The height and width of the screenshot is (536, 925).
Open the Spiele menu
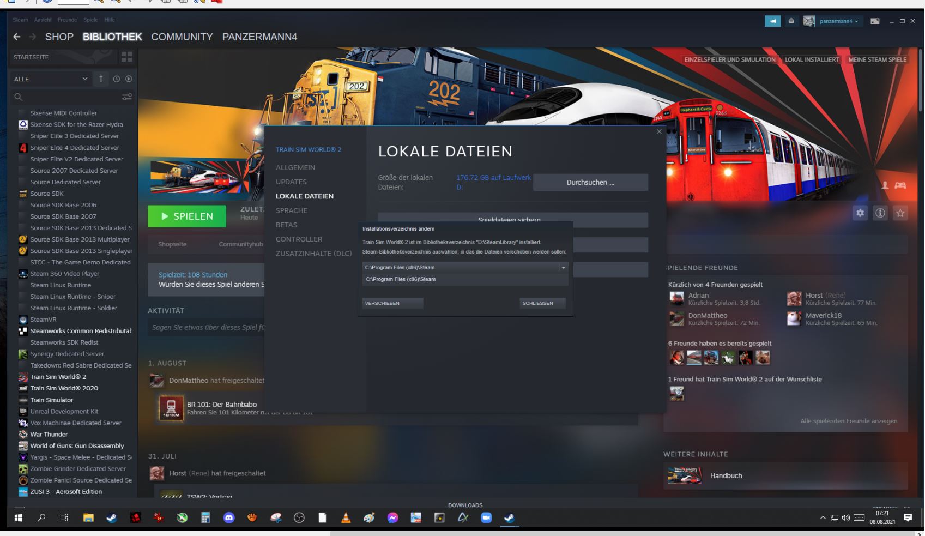(x=90, y=20)
